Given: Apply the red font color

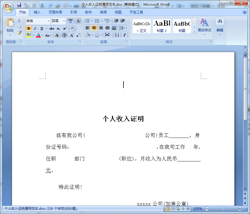Looking at the screenshot, I should pos(39,35).
